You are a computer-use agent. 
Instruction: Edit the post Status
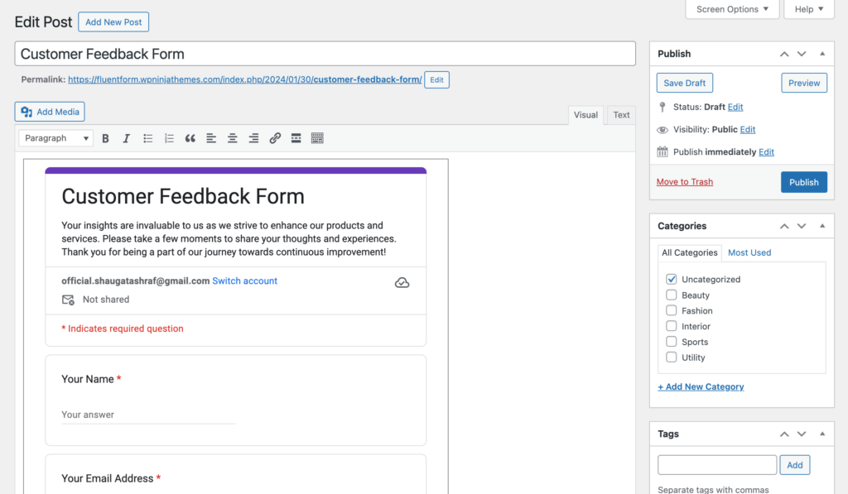tap(735, 107)
